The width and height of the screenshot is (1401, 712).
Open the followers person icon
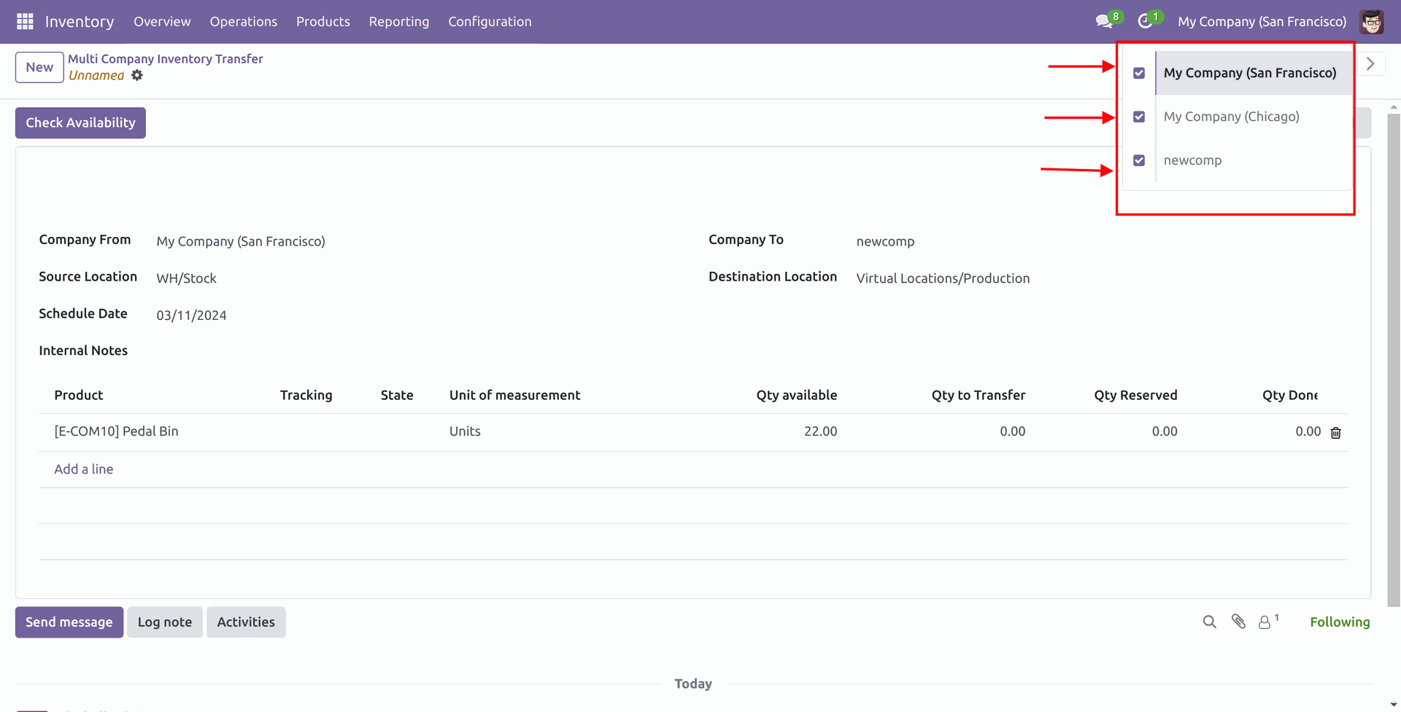click(1265, 622)
